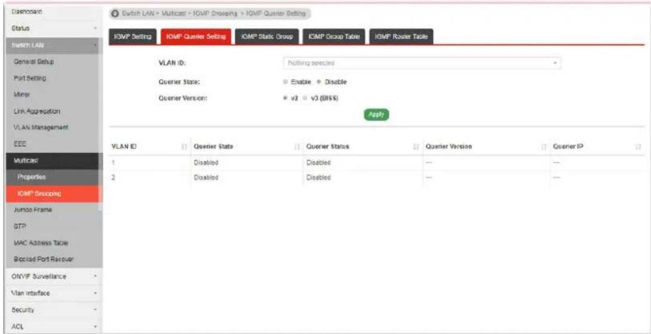Image resolution: width=651 pixels, height=334 pixels.
Task: Click VLAN ID 1 table cell
Action: pos(149,163)
